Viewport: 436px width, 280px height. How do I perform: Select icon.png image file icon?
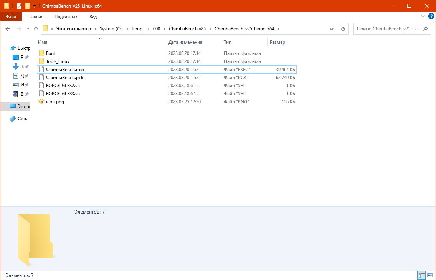click(41, 101)
